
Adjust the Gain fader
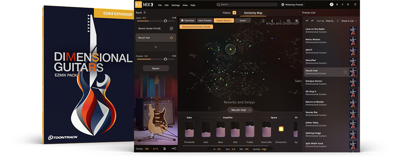(x=206, y=129)
